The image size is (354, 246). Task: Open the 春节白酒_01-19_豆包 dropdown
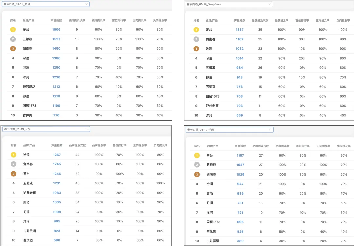pos(46,4)
